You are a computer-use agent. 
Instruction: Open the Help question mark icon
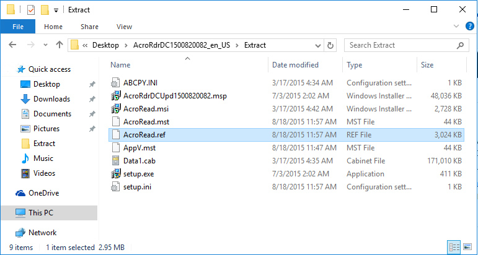click(471, 27)
